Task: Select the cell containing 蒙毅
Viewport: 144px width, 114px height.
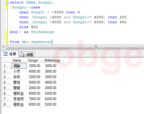Action: (19, 88)
